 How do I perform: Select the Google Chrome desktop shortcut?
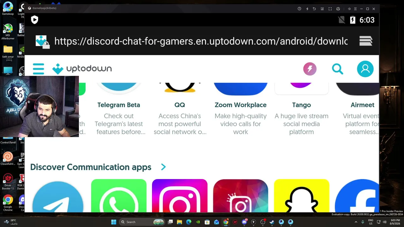(8, 203)
